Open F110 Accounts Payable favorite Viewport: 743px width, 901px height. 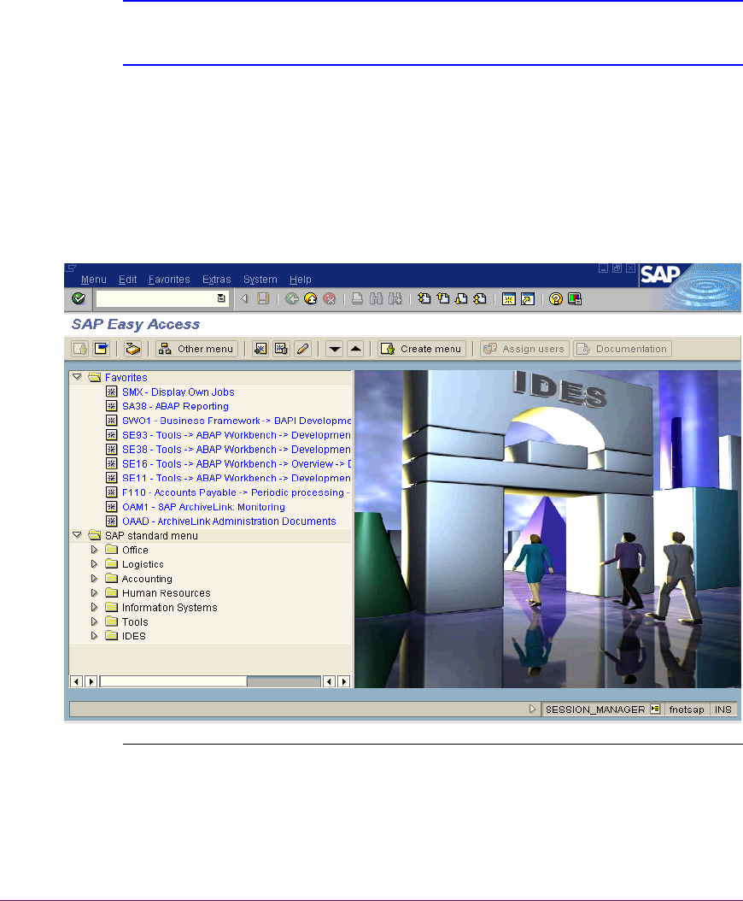236,492
